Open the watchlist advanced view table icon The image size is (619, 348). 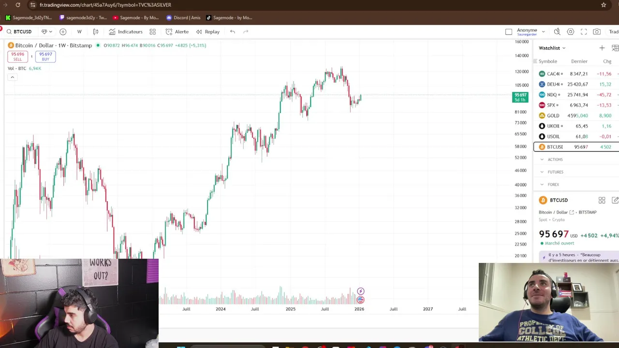point(615,48)
